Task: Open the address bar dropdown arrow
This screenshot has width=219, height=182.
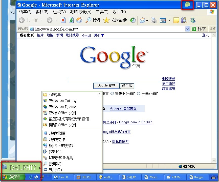Action: pos(187,29)
